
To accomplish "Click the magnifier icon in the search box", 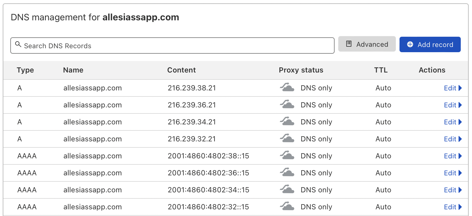I will (x=18, y=45).
